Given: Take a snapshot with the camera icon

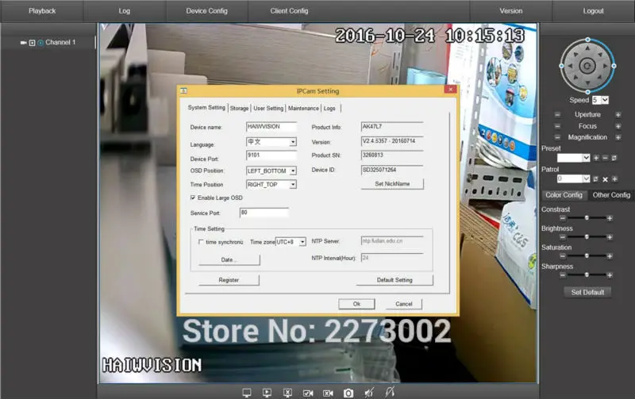Looking at the screenshot, I should [348, 393].
